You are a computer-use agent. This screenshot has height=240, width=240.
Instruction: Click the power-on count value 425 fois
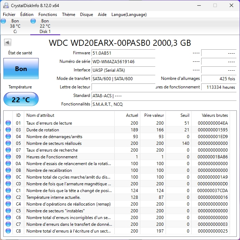tap(219, 79)
